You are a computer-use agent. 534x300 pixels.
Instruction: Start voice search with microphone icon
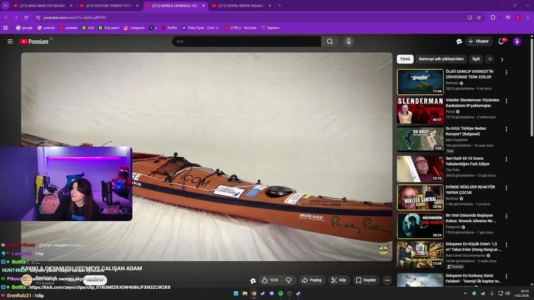pos(349,41)
